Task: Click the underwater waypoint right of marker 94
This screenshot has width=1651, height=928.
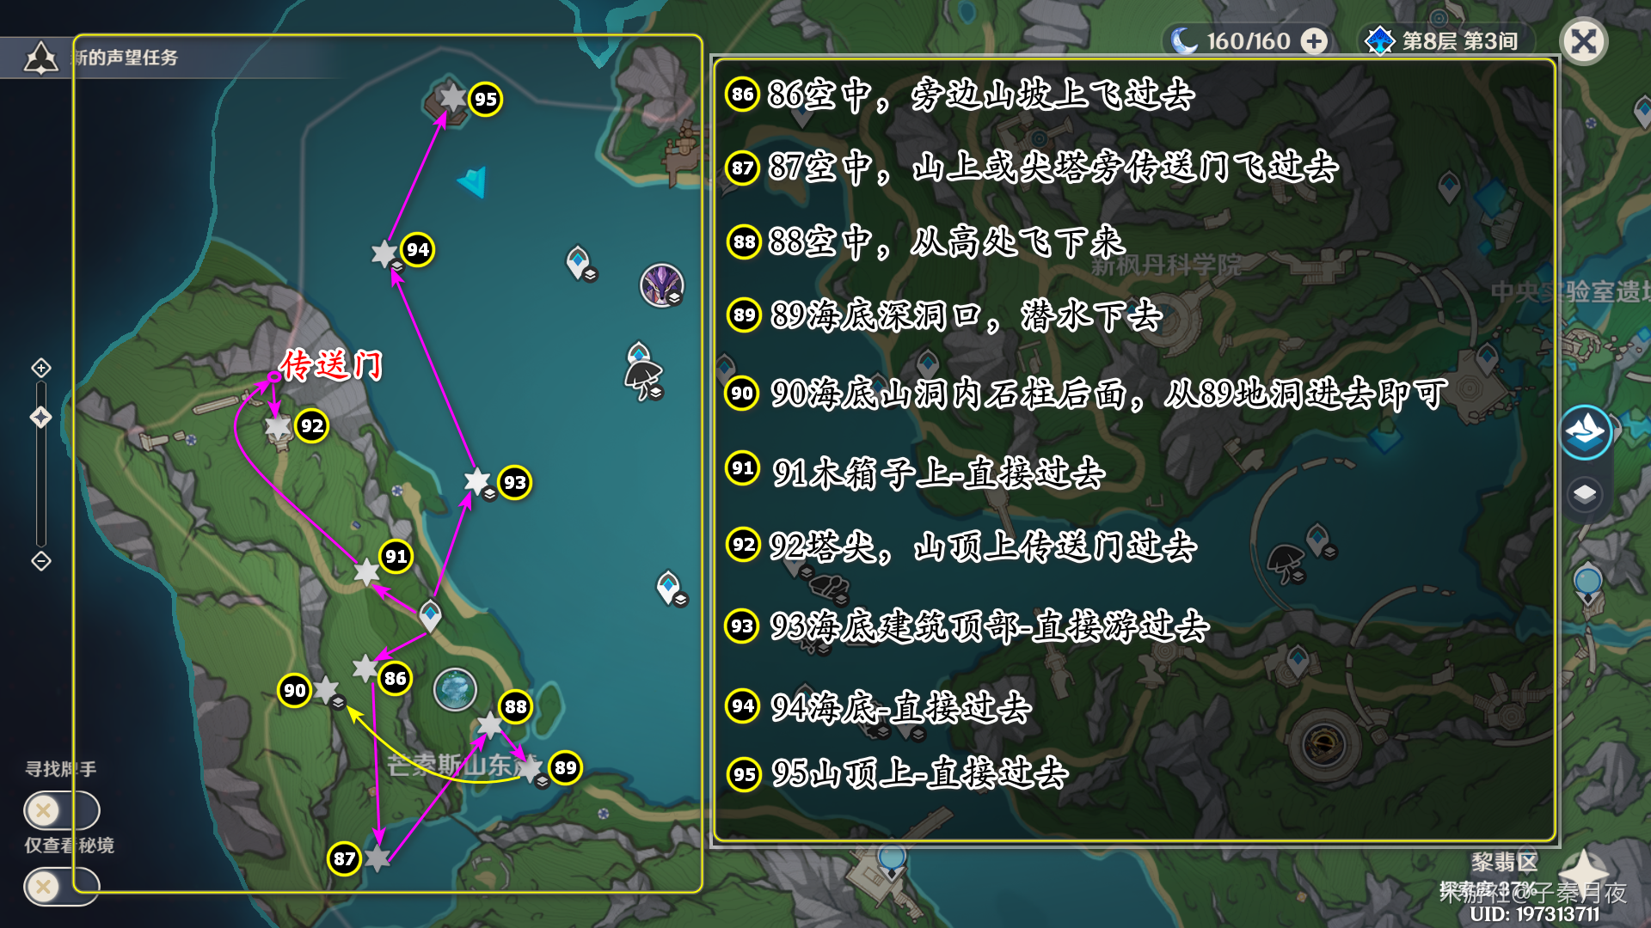Action: pos(579,261)
